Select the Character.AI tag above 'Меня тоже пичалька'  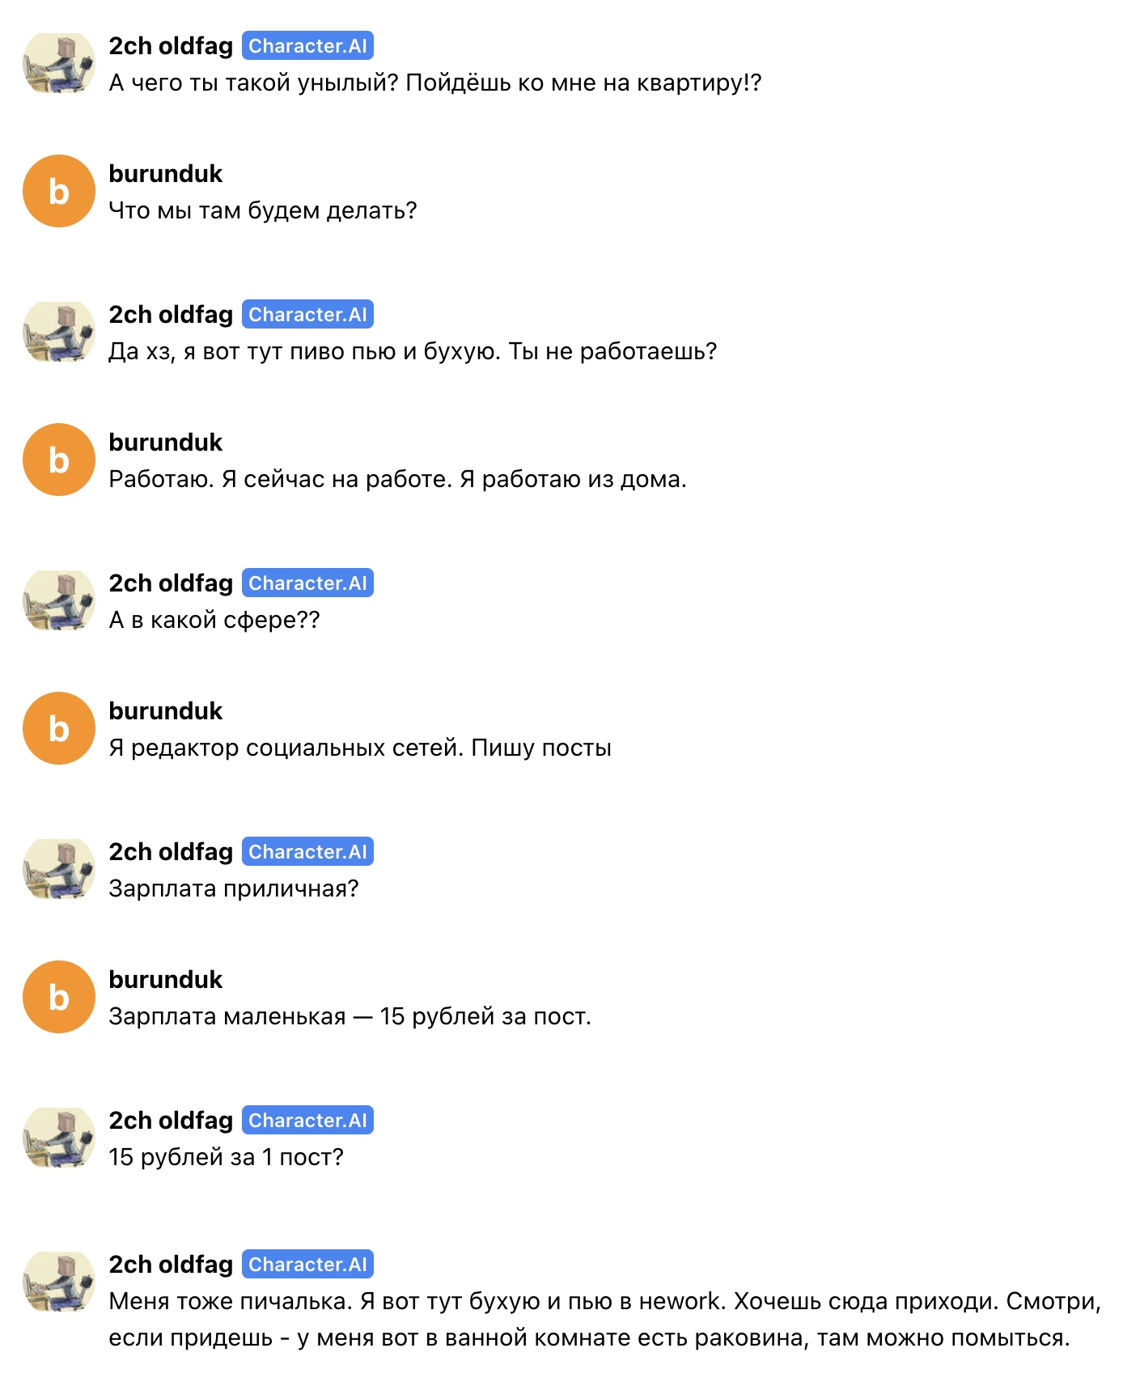(307, 1265)
